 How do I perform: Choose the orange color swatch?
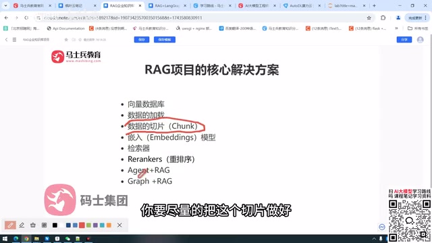109,225
